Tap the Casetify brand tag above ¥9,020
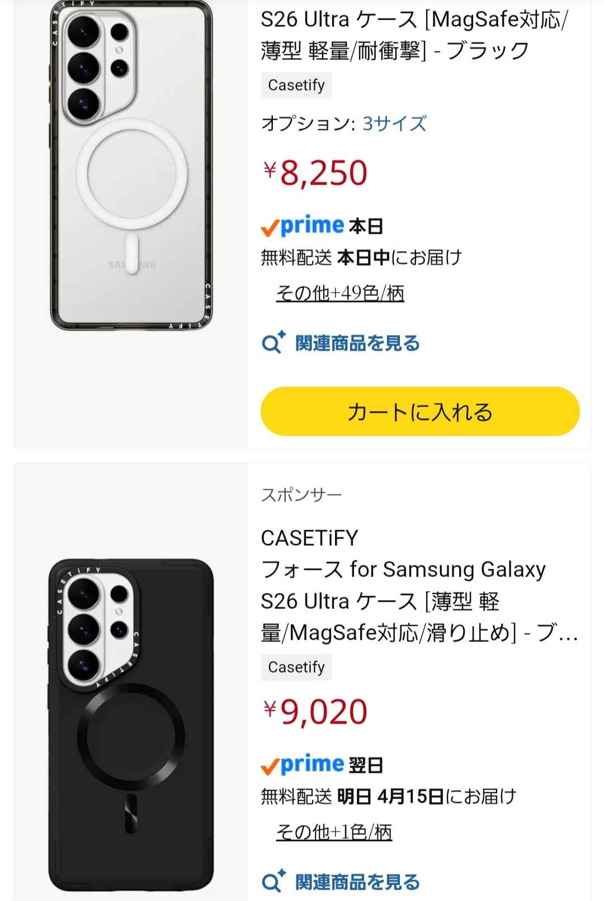The height and width of the screenshot is (901, 604). point(296,667)
